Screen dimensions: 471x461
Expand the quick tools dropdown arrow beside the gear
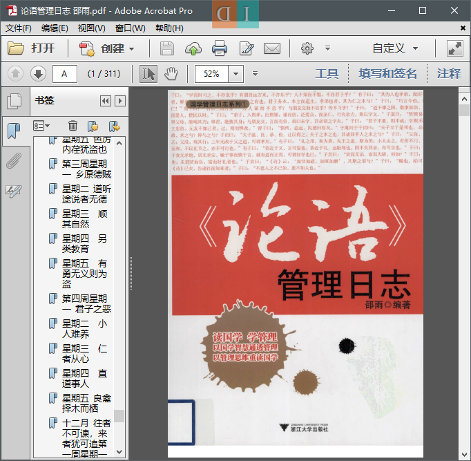(x=328, y=48)
